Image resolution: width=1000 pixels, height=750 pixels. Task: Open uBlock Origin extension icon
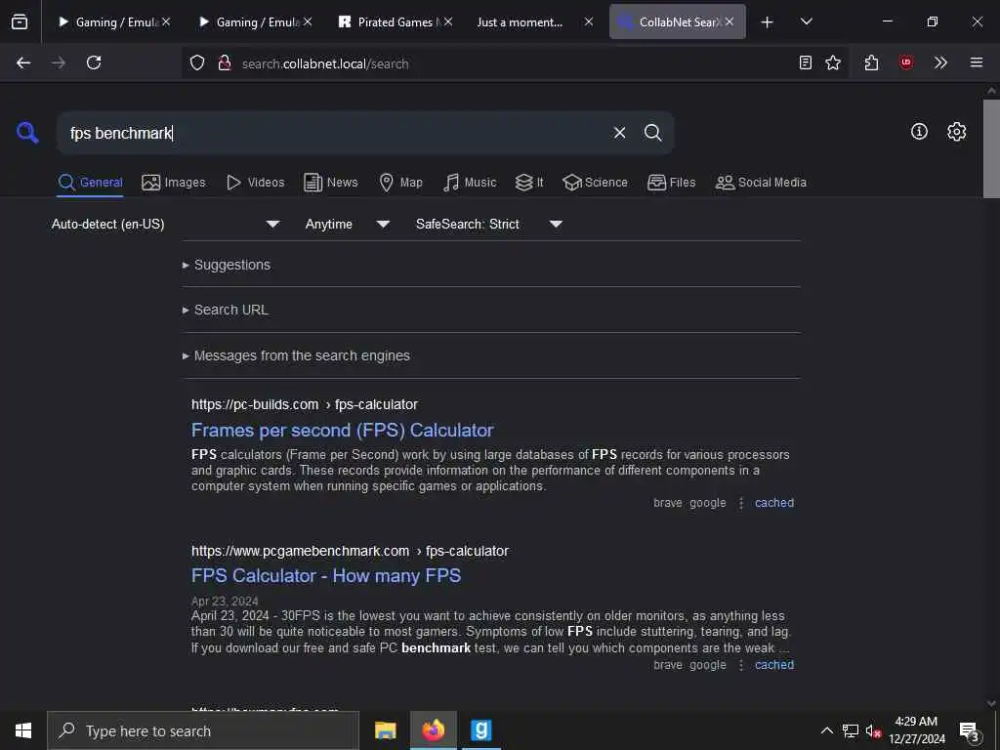[x=905, y=62]
